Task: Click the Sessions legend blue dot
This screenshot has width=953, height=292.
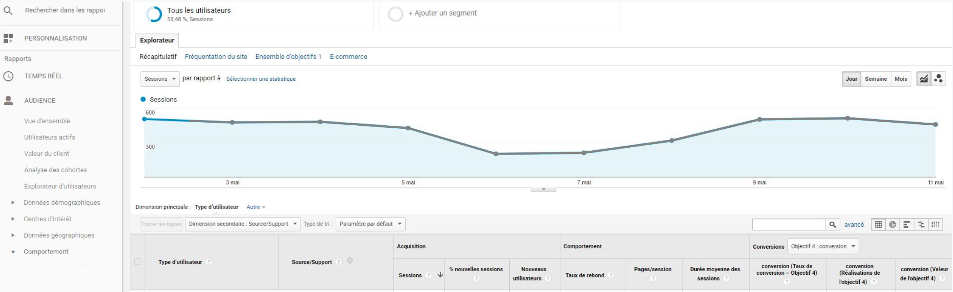Action: [143, 99]
